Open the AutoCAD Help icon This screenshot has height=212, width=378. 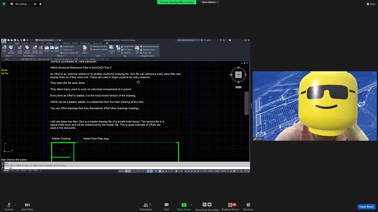coord(230,40)
